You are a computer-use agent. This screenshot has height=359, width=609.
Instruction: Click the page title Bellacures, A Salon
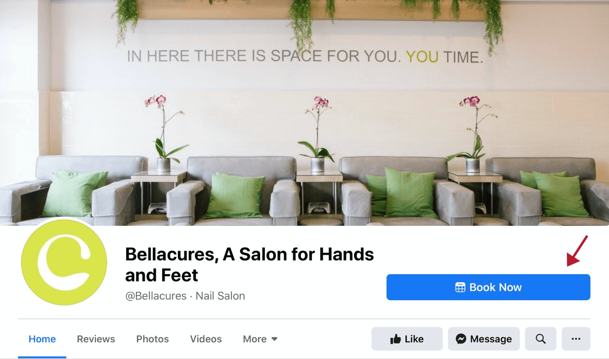pyautogui.click(x=249, y=265)
